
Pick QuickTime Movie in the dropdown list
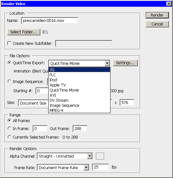[x=79, y=90]
